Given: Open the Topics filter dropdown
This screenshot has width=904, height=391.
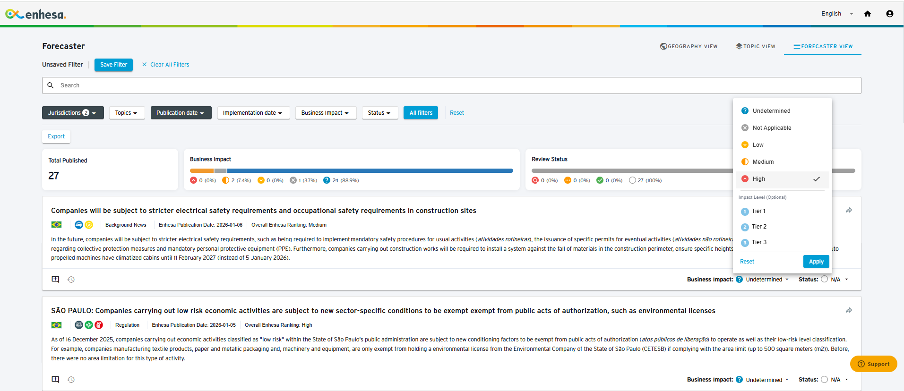Looking at the screenshot, I should [127, 113].
